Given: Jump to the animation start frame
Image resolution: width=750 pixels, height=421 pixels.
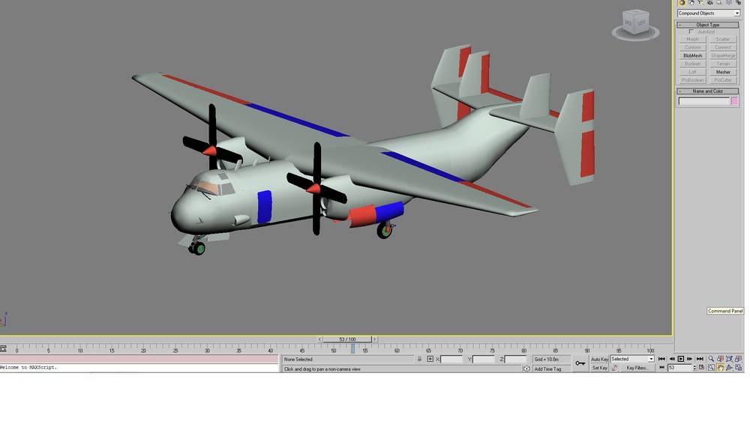Looking at the screenshot, I should click(x=661, y=359).
